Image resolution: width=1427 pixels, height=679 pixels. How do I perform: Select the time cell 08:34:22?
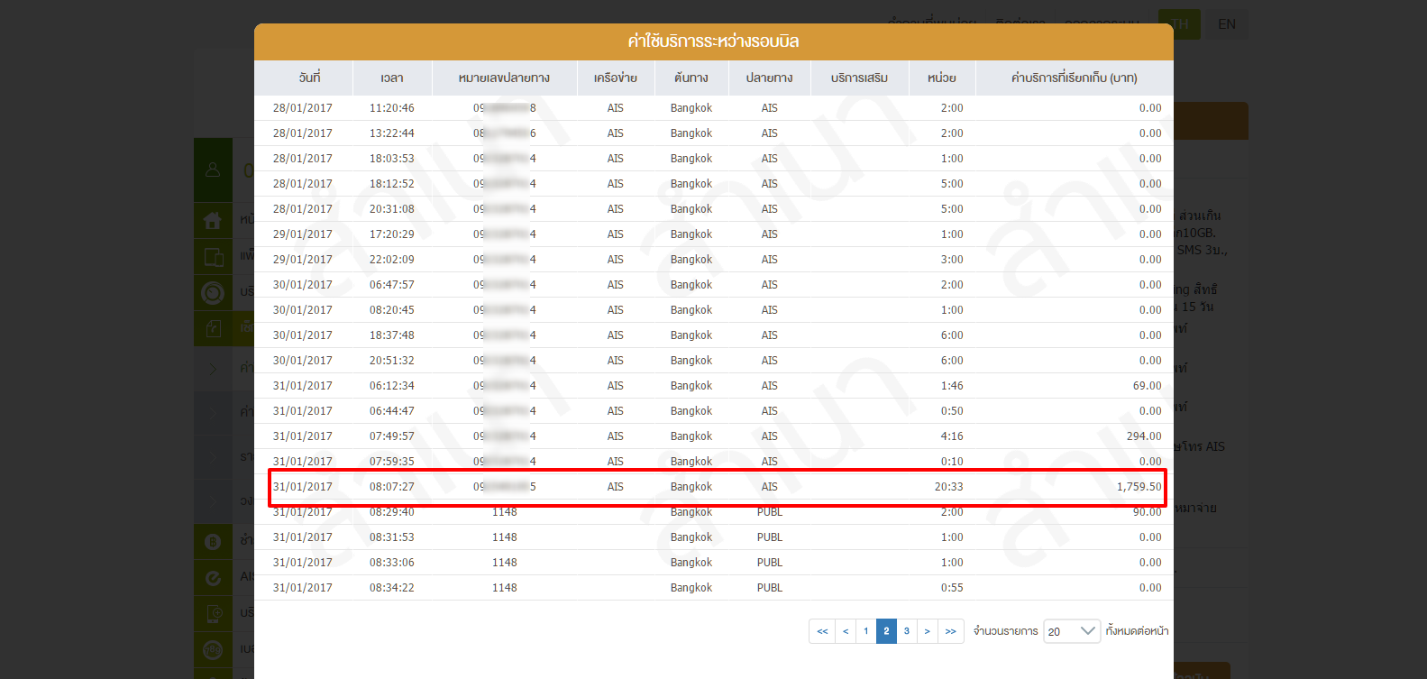[392, 588]
